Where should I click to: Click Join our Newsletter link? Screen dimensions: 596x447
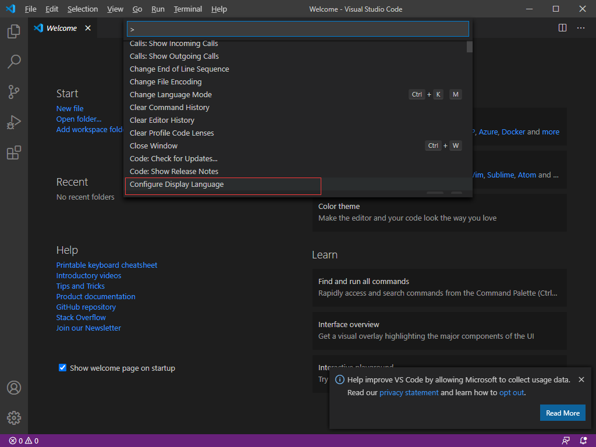tap(88, 328)
